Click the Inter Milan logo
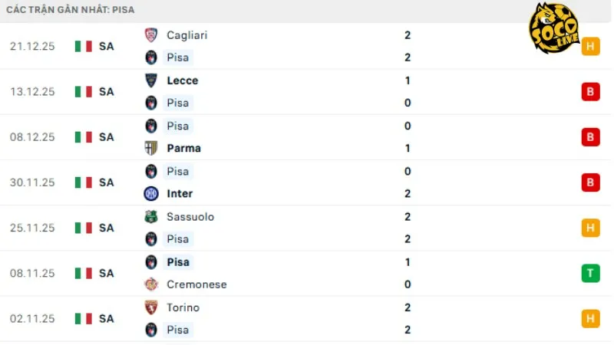The width and height of the screenshot is (614, 345). tap(151, 193)
